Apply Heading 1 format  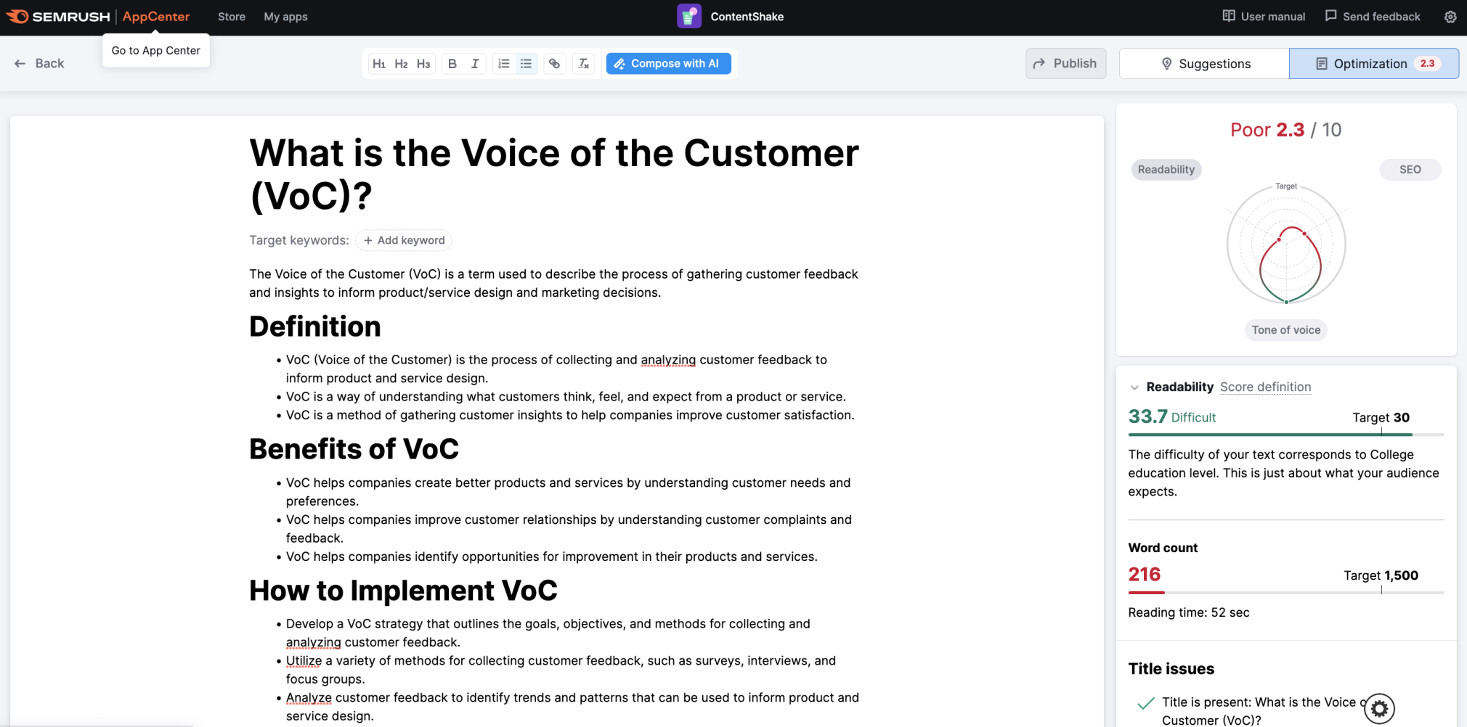pyautogui.click(x=379, y=64)
